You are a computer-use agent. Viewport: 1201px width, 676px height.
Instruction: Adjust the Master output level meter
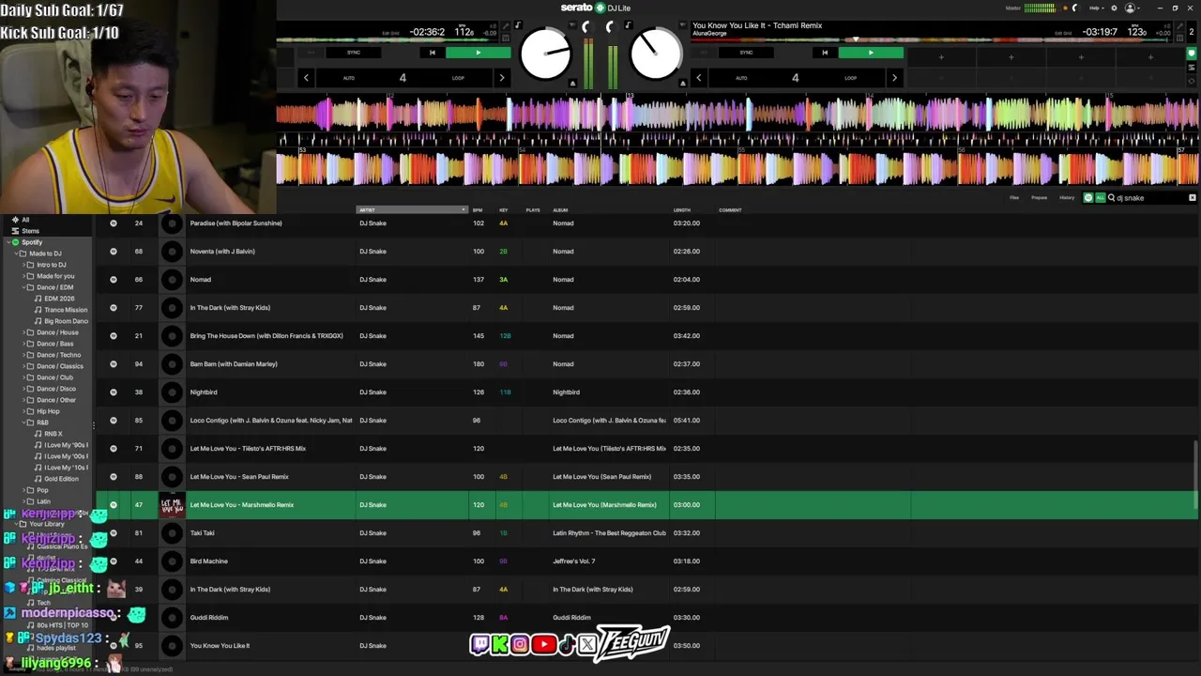(x=1040, y=8)
